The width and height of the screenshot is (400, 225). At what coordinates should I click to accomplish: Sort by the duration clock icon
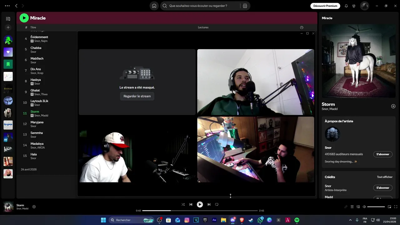click(302, 27)
